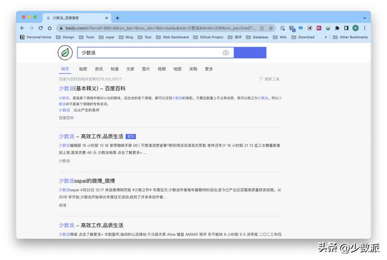This screenshot has height=260, width=387.
Task: Open the 搜索工具 filter
Action: (269, 79)
